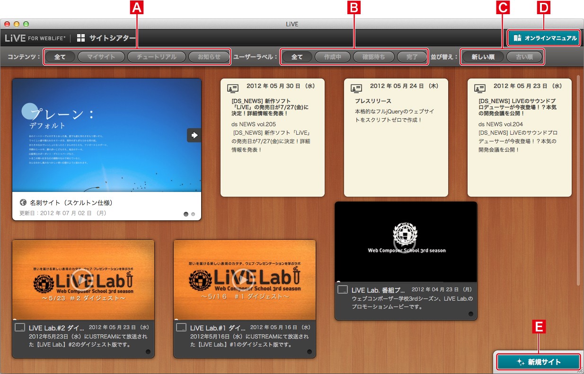Select 全て under ユーザーラベル filter
This screenshot has height=374, width=584.
pyautogui.click(x=297, y=57)
